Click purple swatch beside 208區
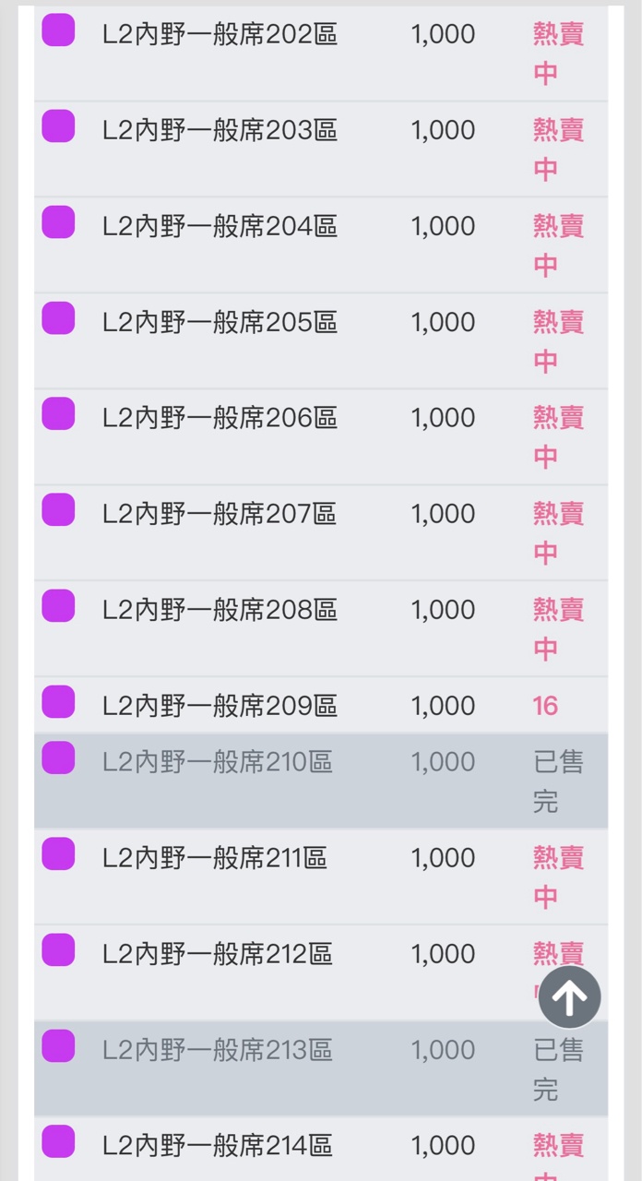This screenshot has height=1181, width=642. coord(58,606)
